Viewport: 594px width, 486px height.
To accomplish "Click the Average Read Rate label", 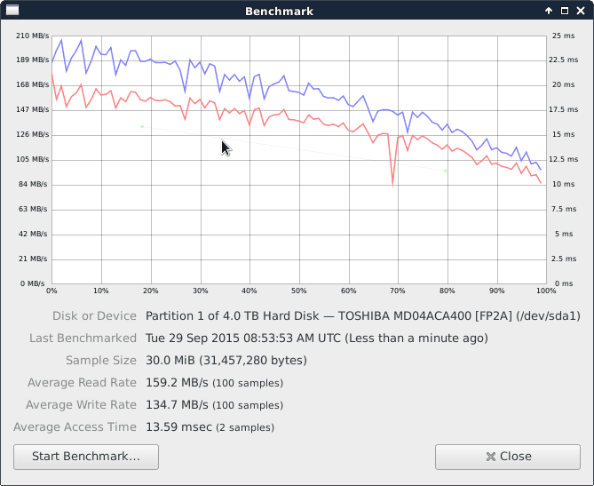I will click(x=82, y=383).
